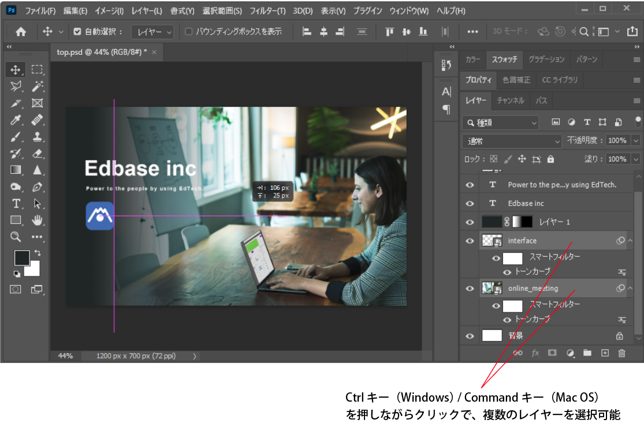Switch to the グラデーション tab
This screenshot has width=644, height=423.
(546, 59)
